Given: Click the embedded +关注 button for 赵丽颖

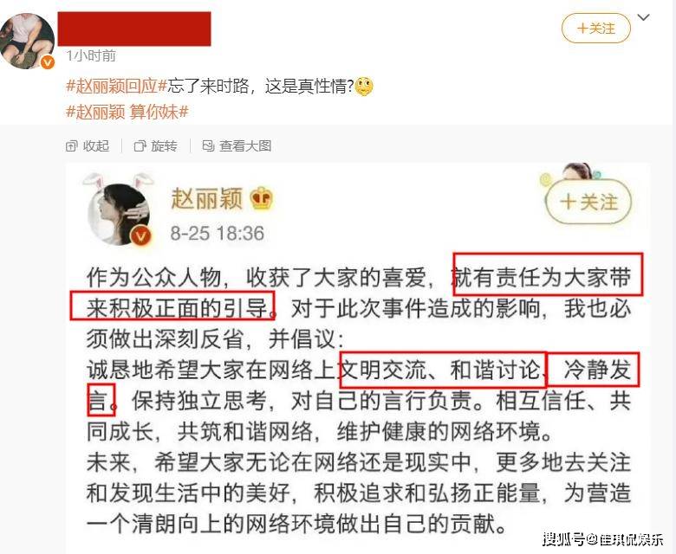Looking at the screenshot, I should pos(588,202).
